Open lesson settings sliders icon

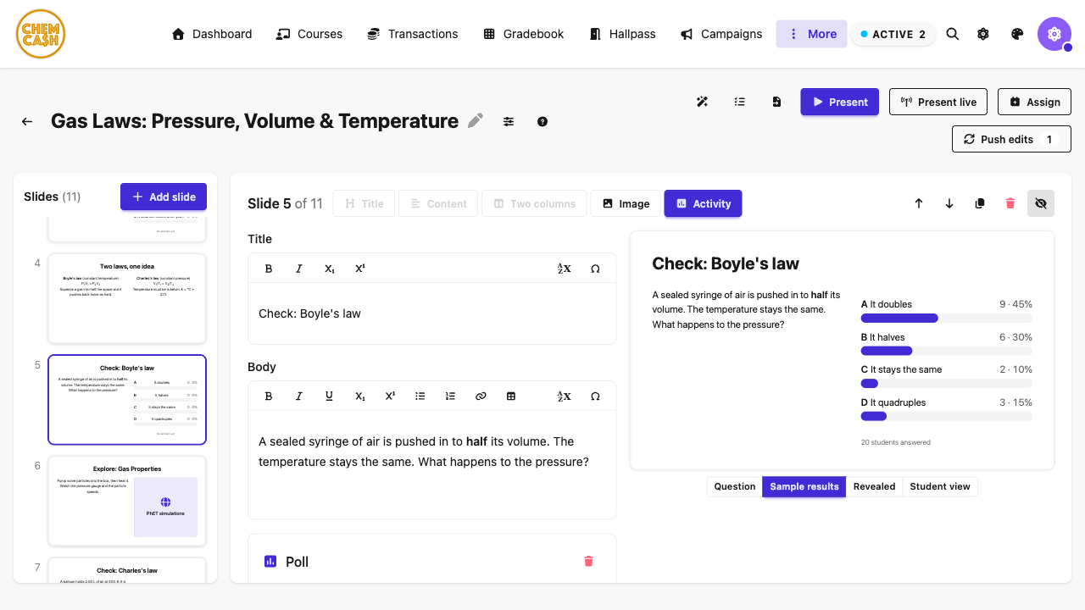point(509,121)
